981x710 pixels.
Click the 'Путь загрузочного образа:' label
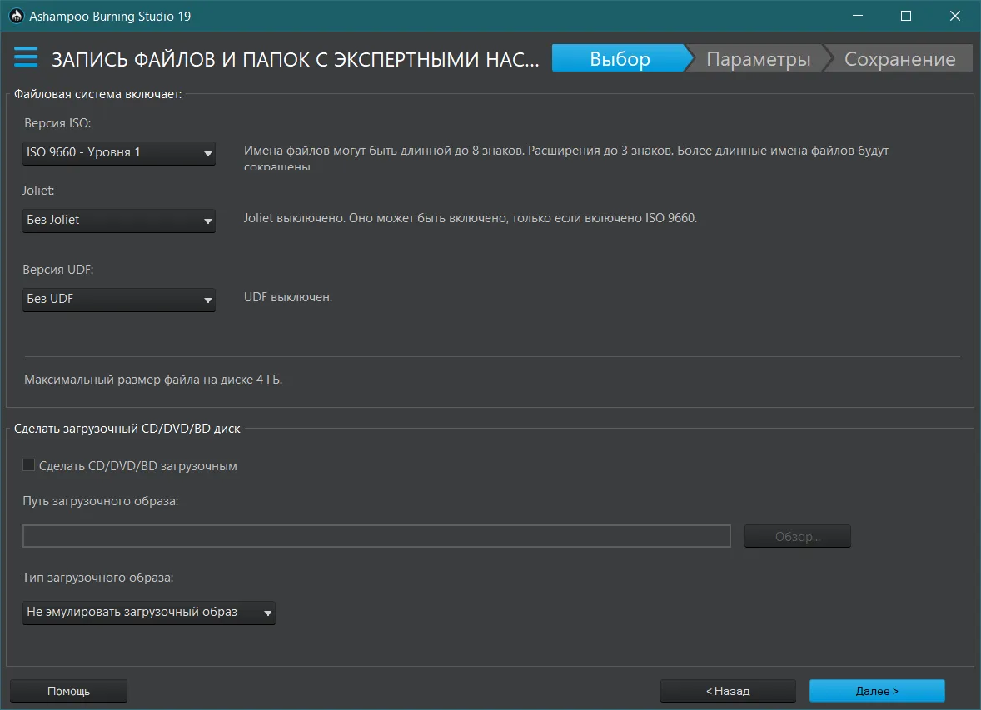coord(101,501)
